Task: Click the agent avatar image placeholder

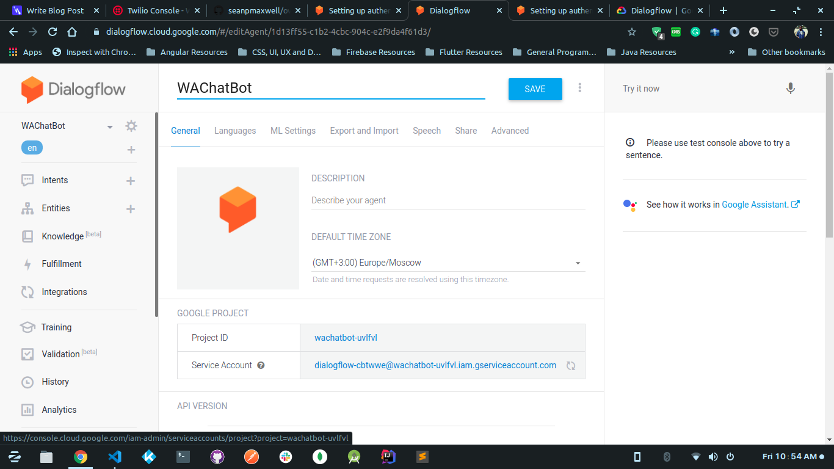Action: [x=238, y=228]
